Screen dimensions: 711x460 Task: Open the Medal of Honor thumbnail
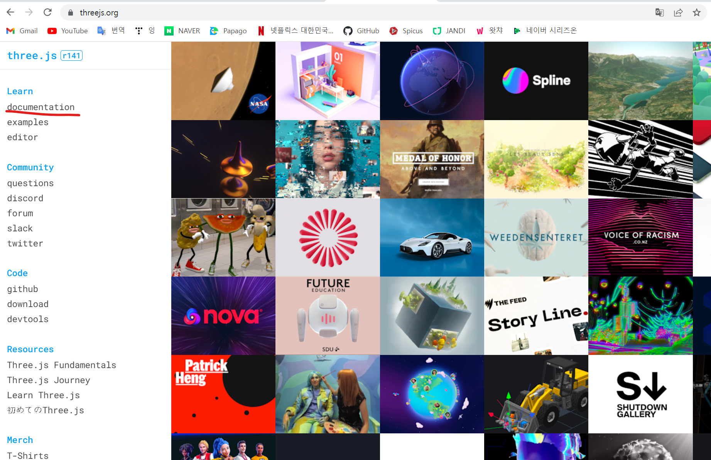(432, 159)
